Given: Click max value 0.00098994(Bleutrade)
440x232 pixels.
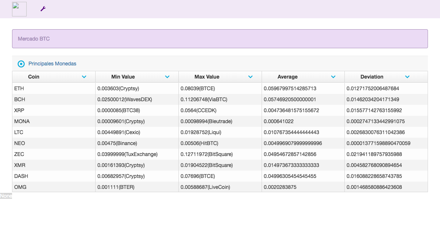Looking at the screenshot, I should [x=207, y=121].
